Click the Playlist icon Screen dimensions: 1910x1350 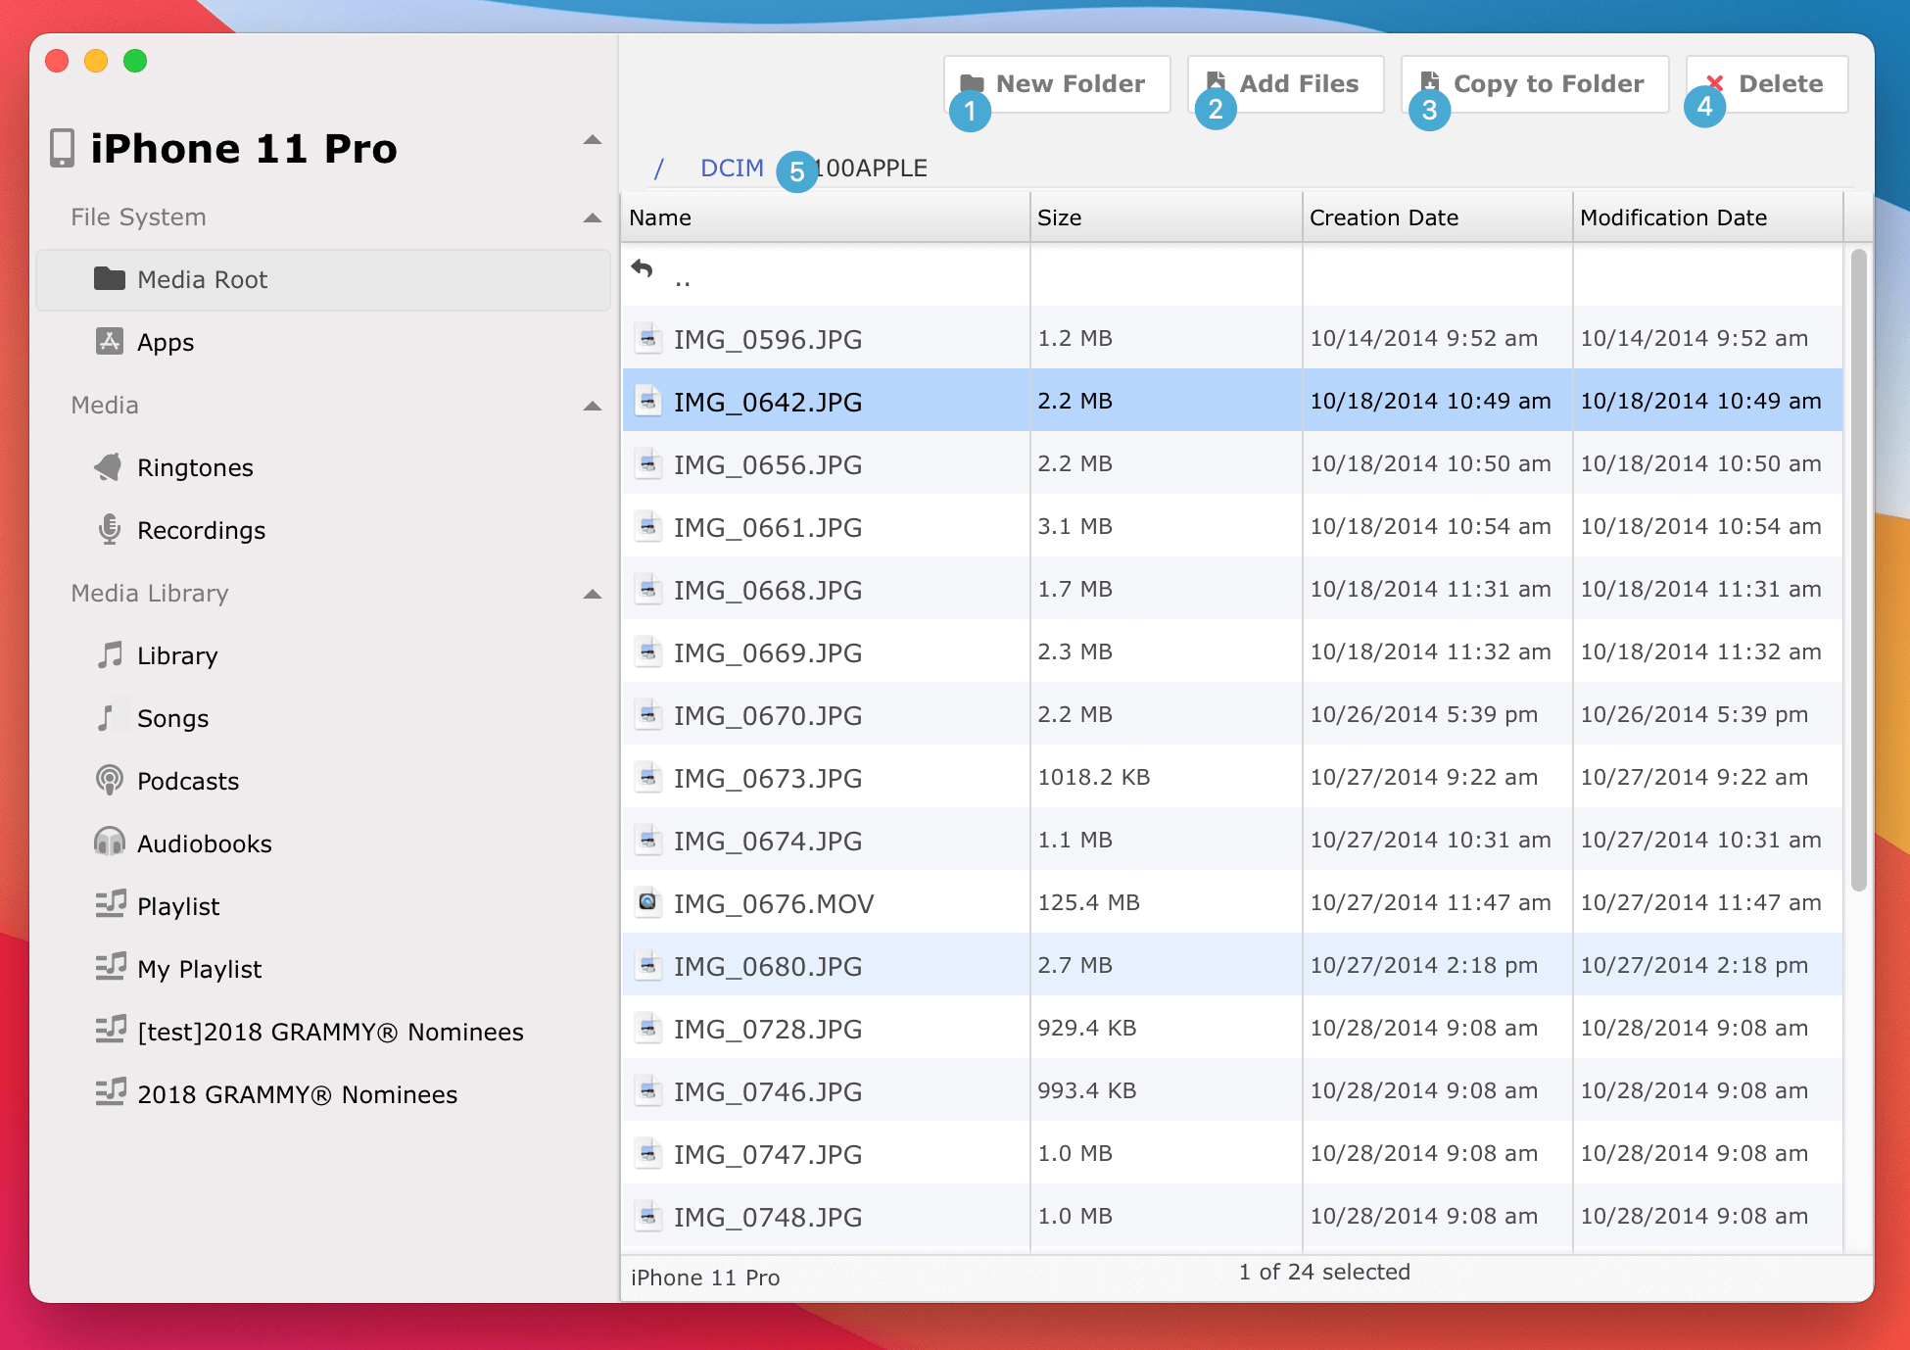click(x=110, y=904)
